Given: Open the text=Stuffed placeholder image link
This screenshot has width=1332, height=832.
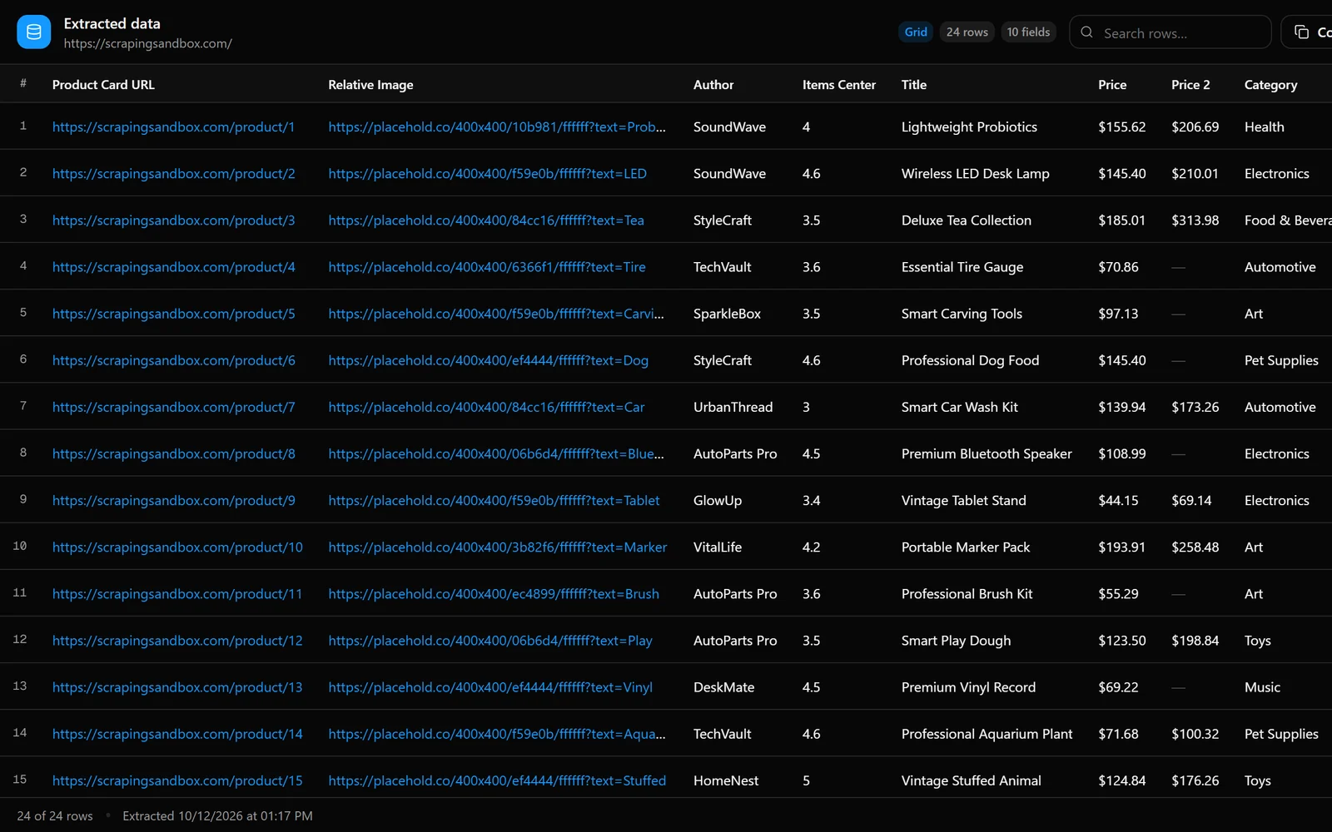Looking at the screenshot, I should (x=497, y=780).
